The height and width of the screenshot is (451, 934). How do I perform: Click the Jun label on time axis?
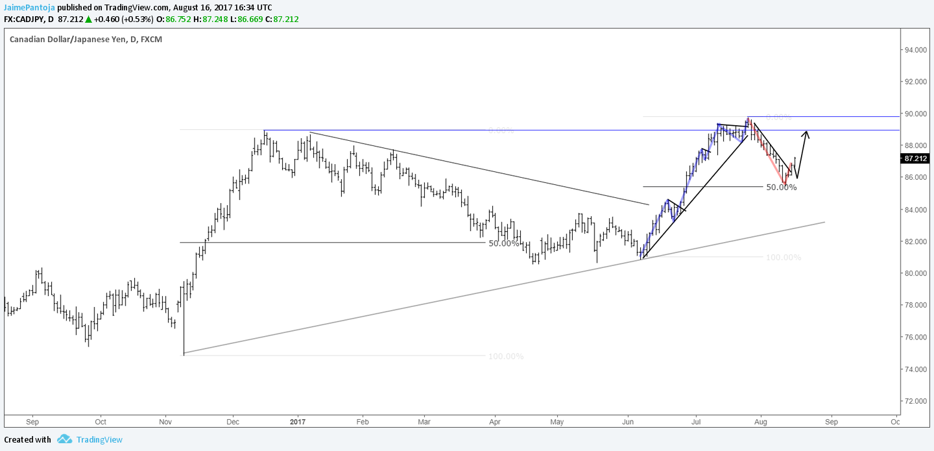[628, 421]
